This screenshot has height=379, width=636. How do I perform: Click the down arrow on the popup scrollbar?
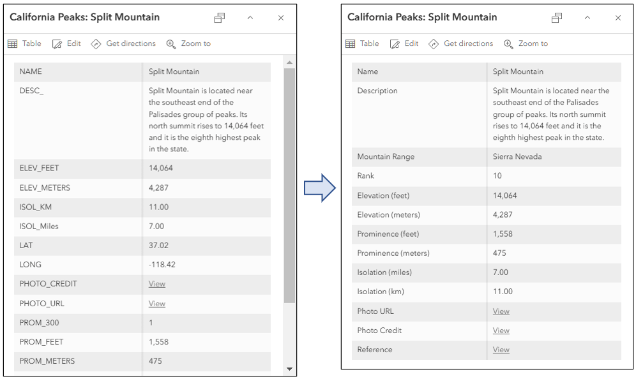tap(290, 368)
